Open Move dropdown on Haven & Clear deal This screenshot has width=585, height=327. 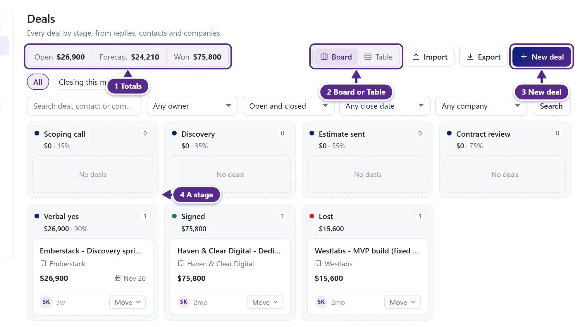(x=265, y=302)
